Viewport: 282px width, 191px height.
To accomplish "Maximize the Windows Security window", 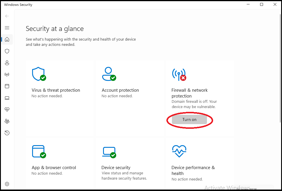I will click(262, 4).
